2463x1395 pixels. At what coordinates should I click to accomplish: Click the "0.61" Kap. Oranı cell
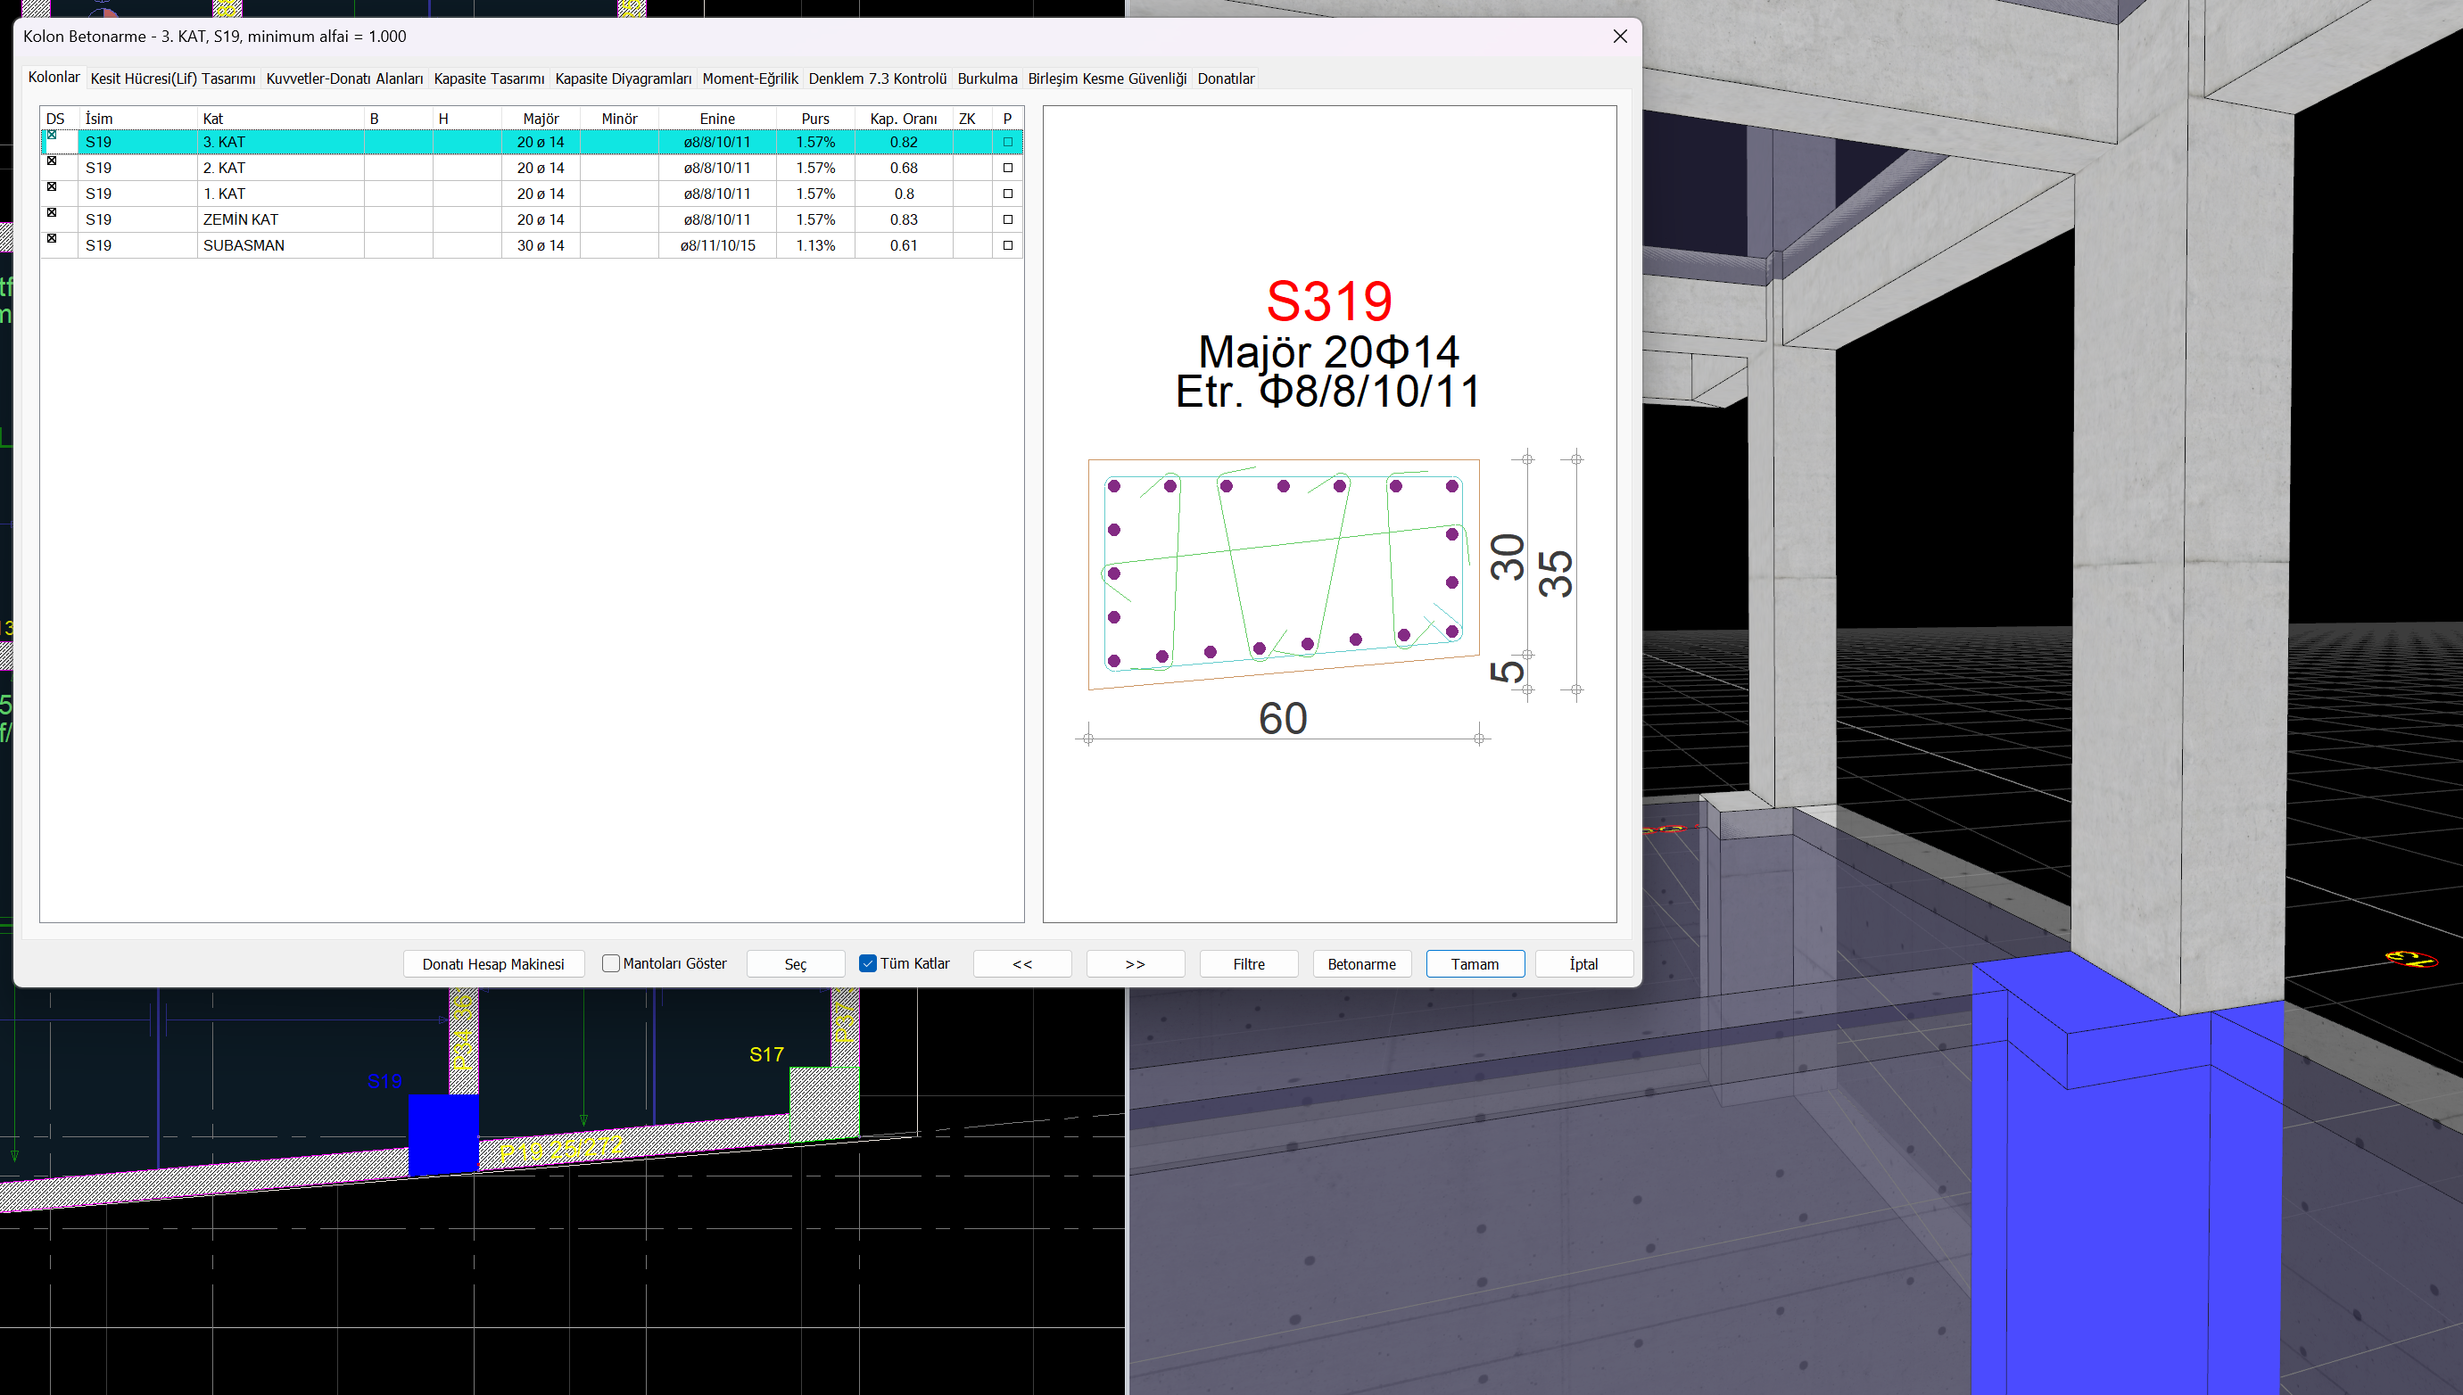[904, 245]
